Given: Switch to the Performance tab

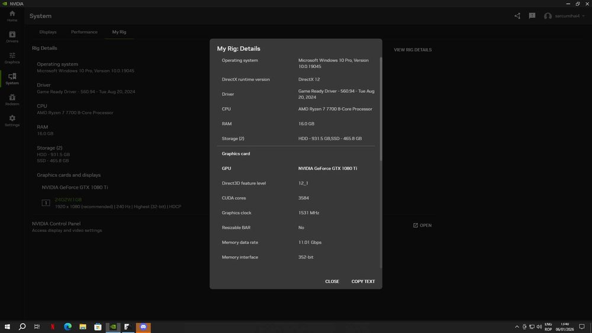Looking at the screenshot, I should [x=84, y=32].
